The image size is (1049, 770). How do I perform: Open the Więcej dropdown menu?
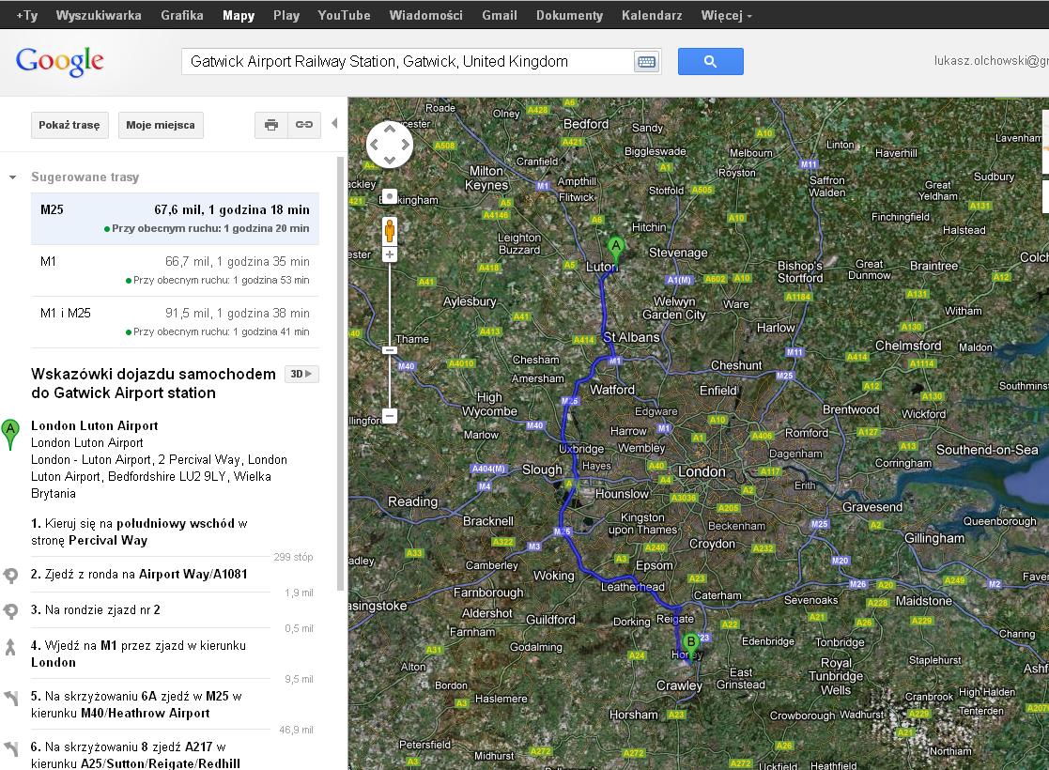click(x=726, y=15)
